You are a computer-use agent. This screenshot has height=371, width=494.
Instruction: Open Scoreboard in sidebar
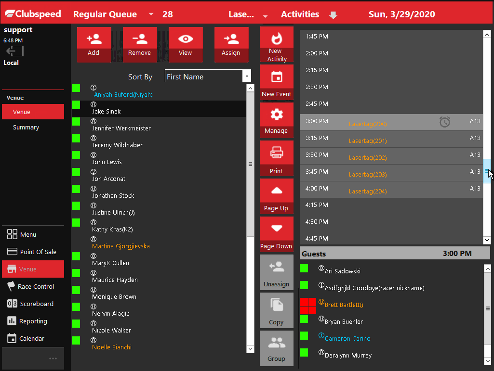pyautogui.click(x=33, y=304)
